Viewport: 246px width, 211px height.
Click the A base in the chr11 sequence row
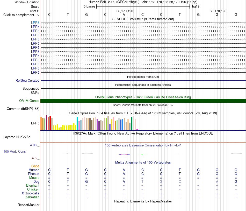tap(124, 15)
